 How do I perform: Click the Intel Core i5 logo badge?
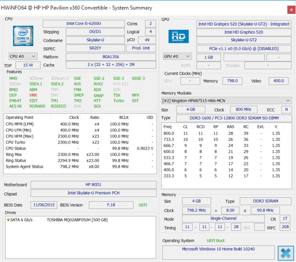(x=23, y=36)
